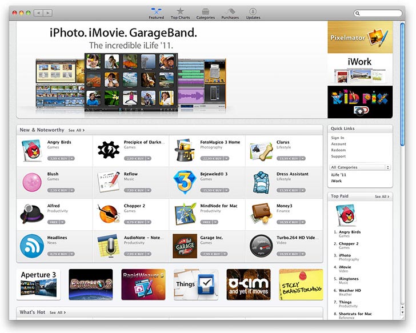Open the Things promo tile
The height and width of the screenshot is (333, 416).
click(x=196, y=284)
